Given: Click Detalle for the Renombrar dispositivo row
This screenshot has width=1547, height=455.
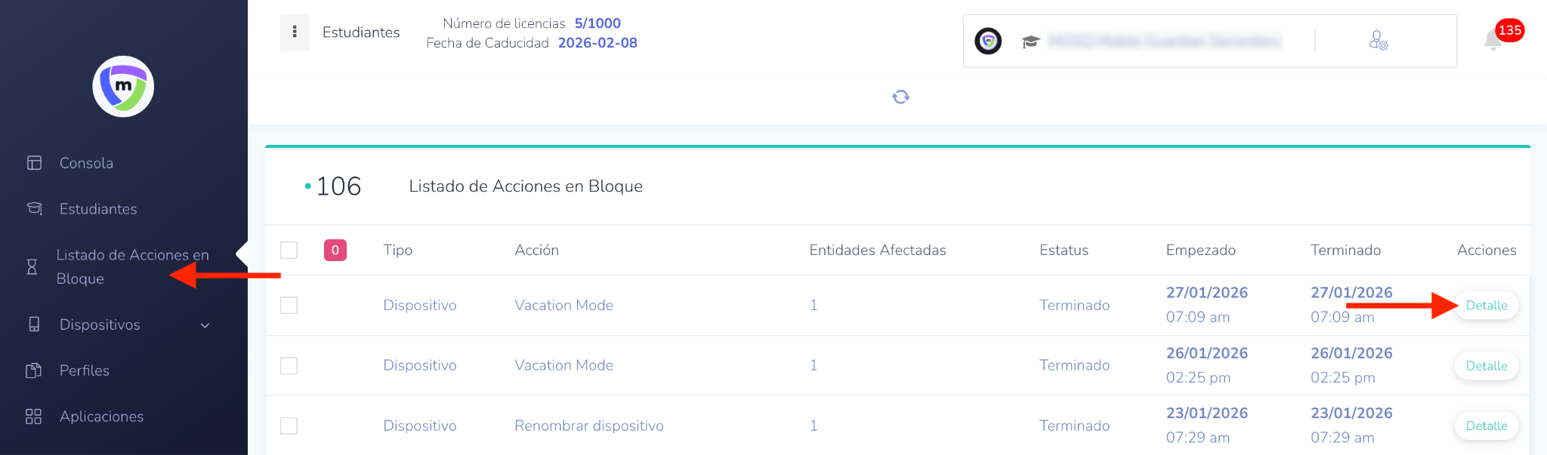Looking at the screenshot, I should [x=1486, y=426].
